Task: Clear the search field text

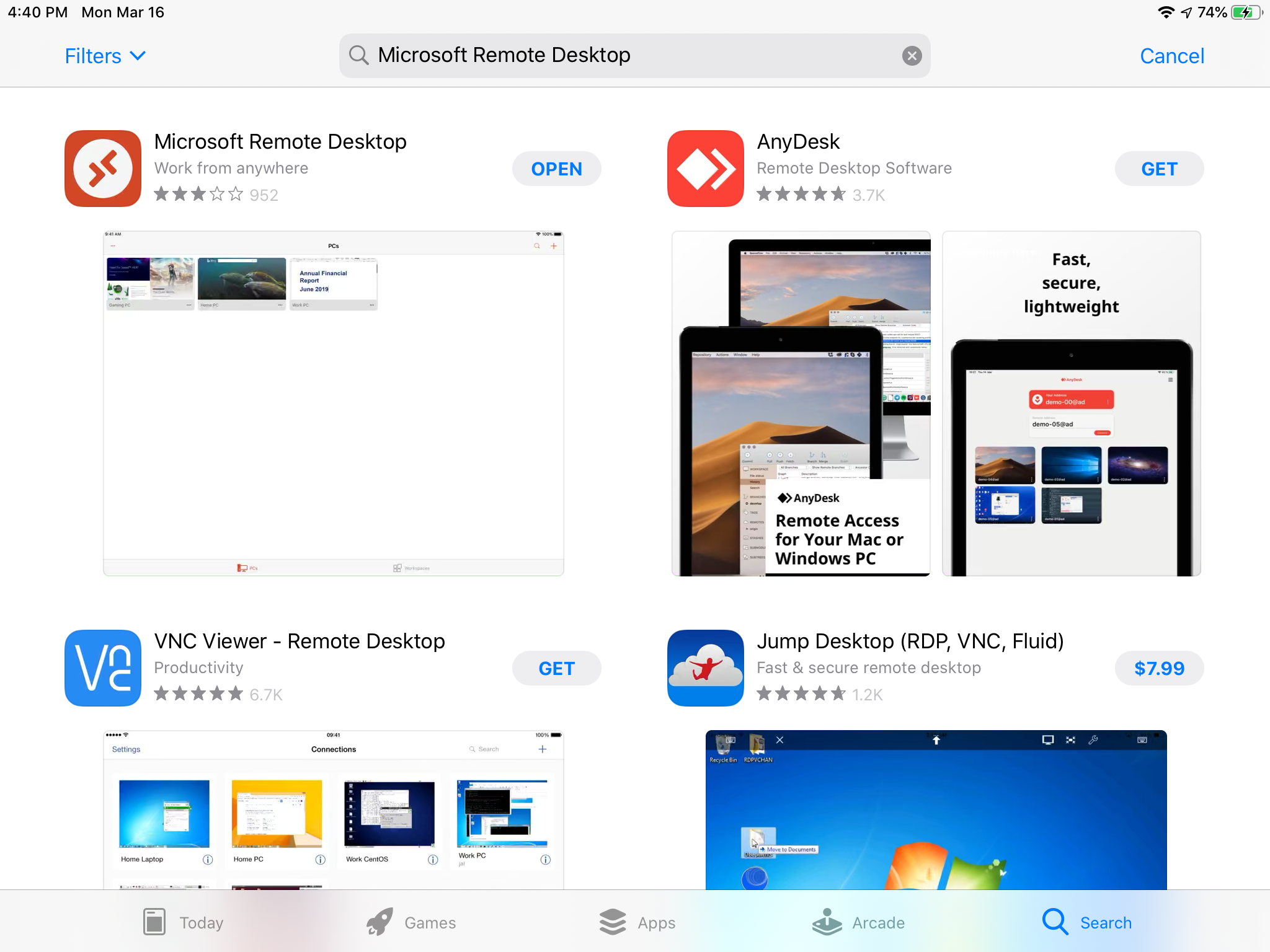Action: (x=911, y=56)
